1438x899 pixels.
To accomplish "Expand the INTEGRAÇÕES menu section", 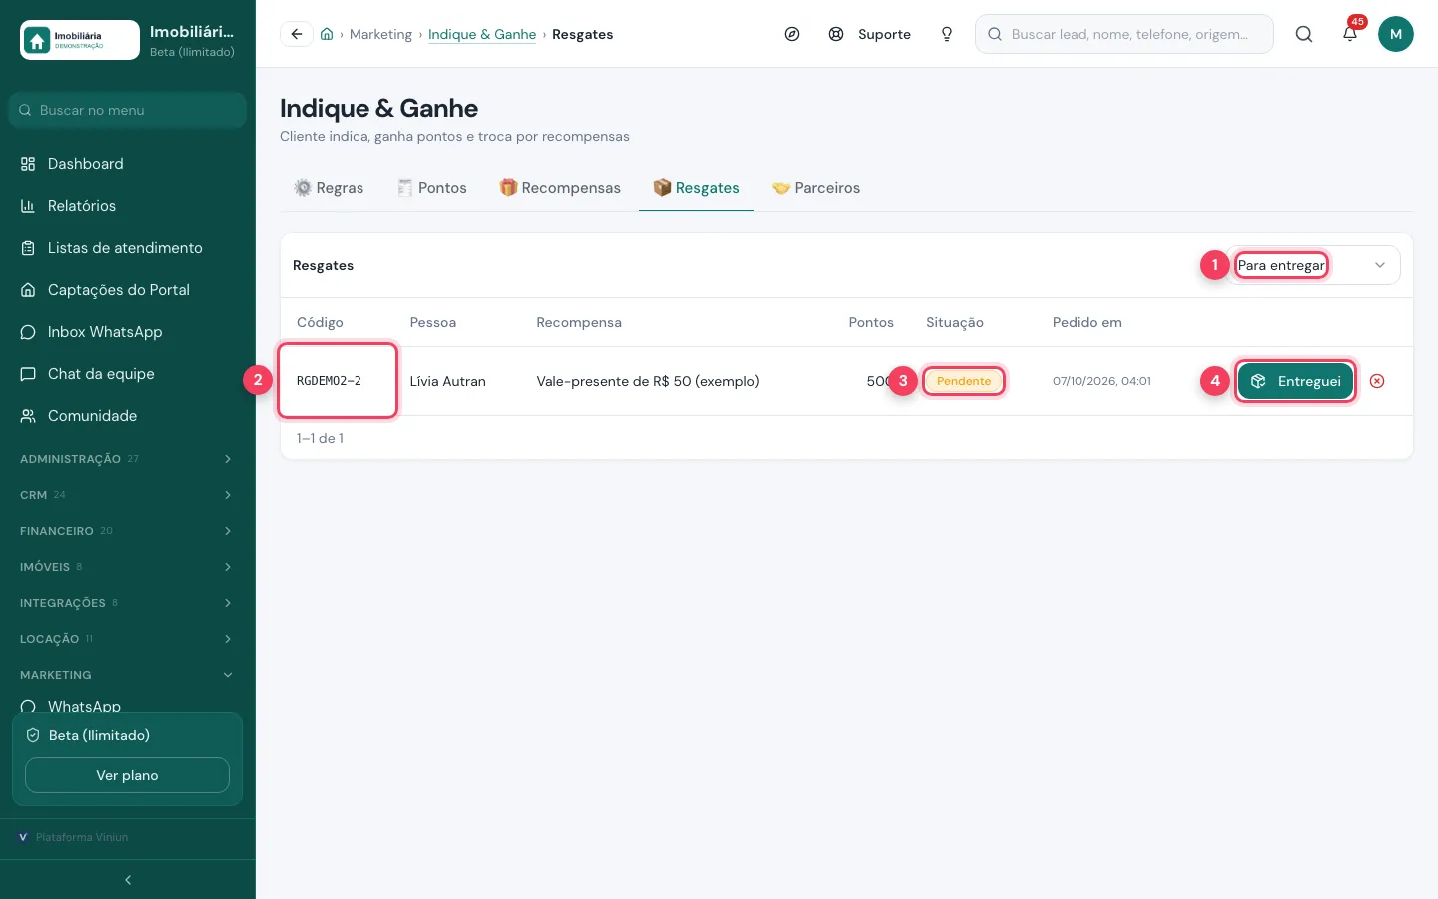I will coord(128,603).
